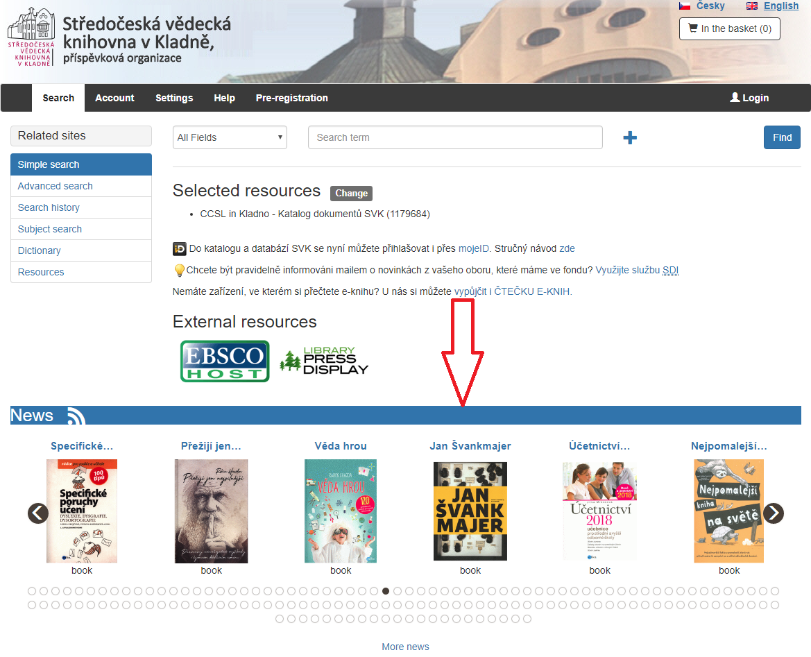Image resolution: width=811 pixels, height=657 pixels.
Task: Click the blue plus add-field icon
Action: [x=629, y=137]
